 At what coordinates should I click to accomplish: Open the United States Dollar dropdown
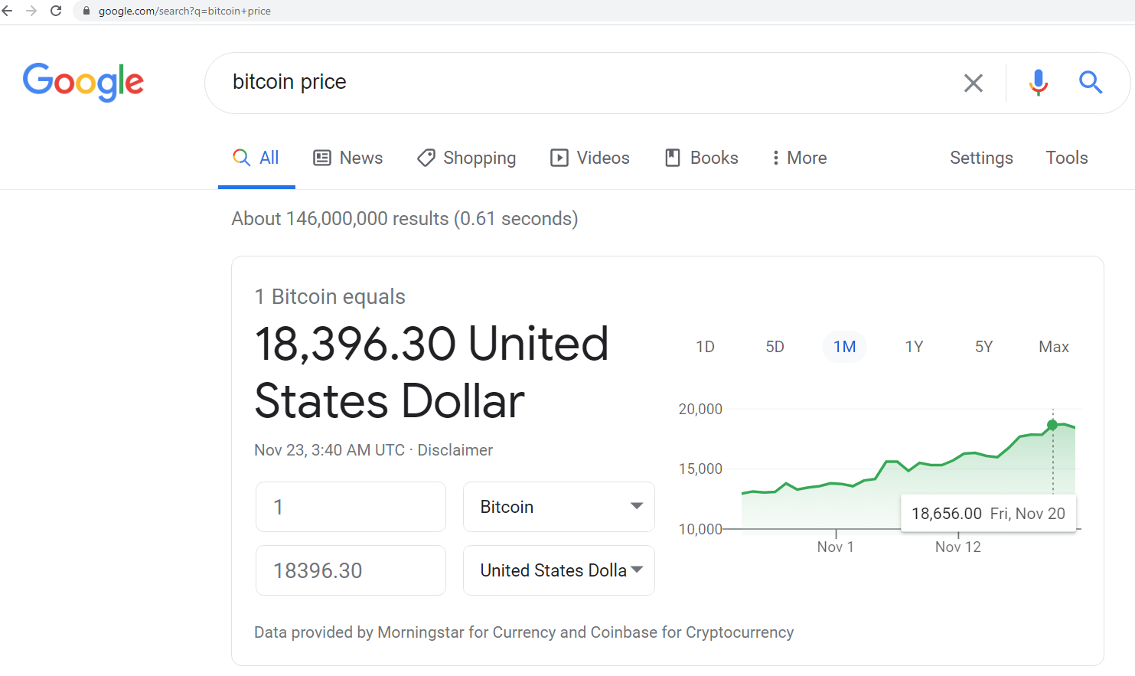pos(559,570)
